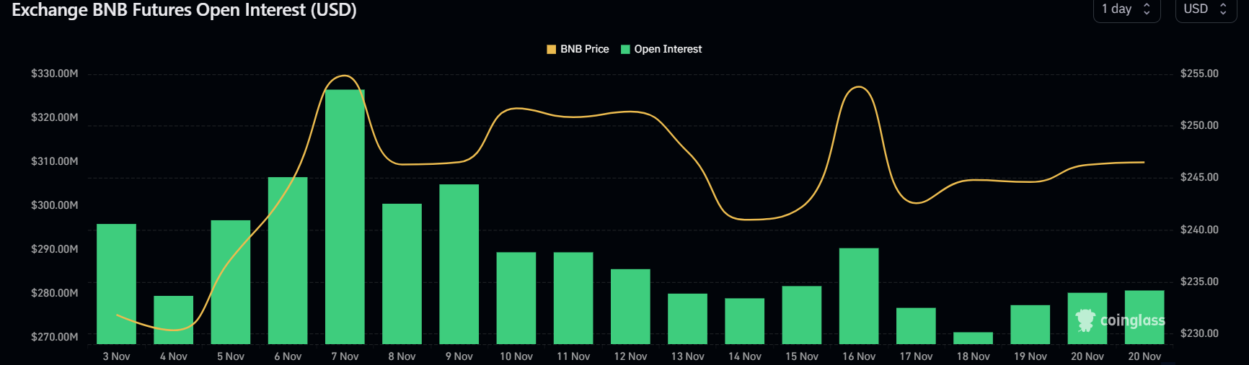
Task: Click the $270.00M left axis label
Action: click(55, 337)
